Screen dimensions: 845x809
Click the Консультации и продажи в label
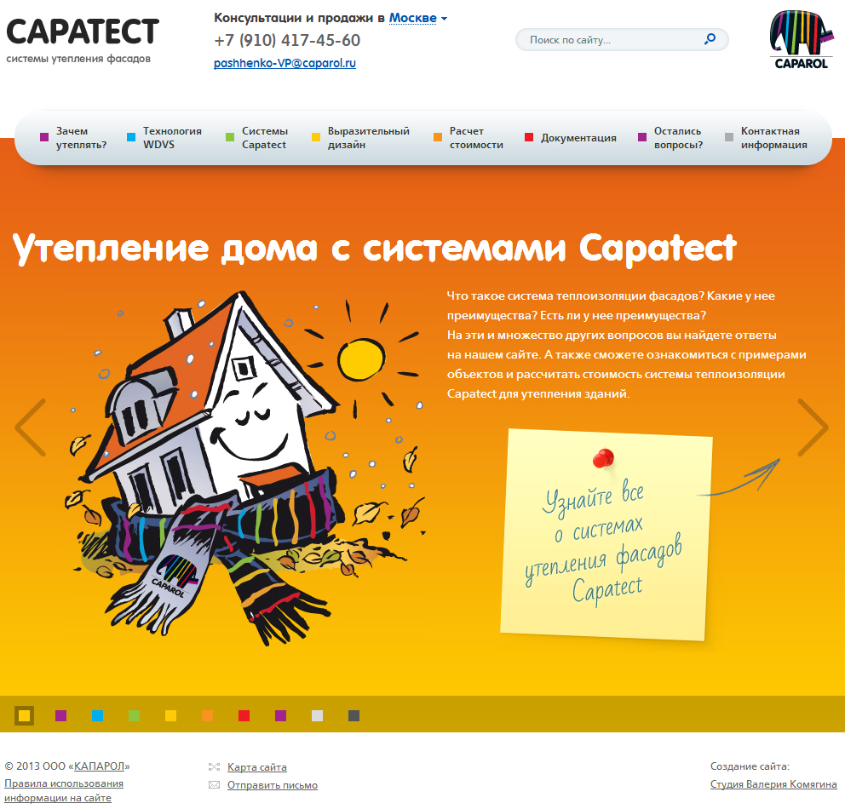tap(299, 18)
